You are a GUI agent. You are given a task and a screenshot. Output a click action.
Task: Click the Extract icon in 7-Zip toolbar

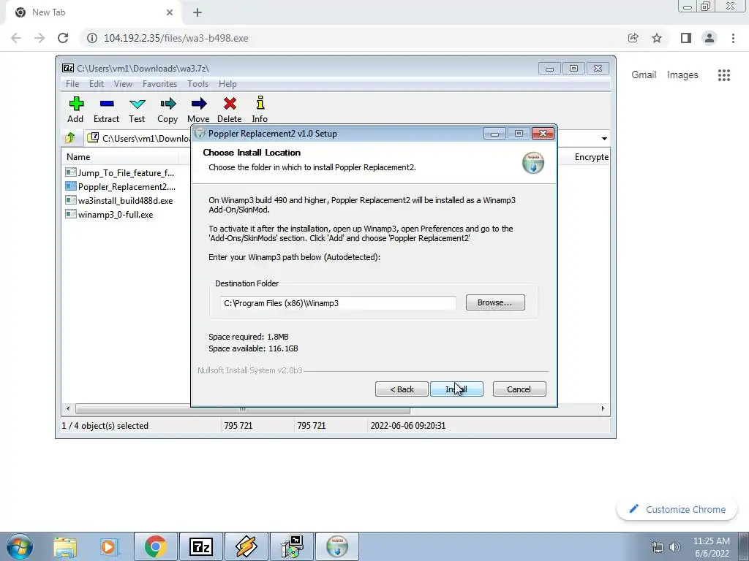[x=106, y=104]
